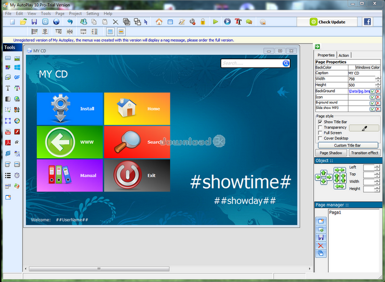The height and width of the screenshot is (282, 385).
Task: Select the GIF tool in the Tools panel
Action: click(17, 77)
